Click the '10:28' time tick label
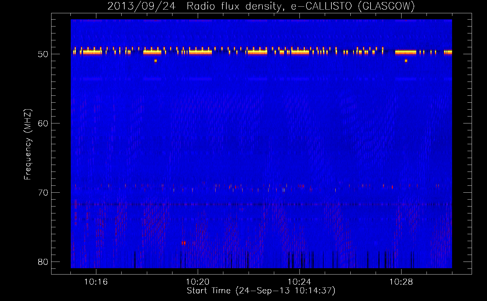The height and width of the screenshot is (301, 487). tap(401, 282)
